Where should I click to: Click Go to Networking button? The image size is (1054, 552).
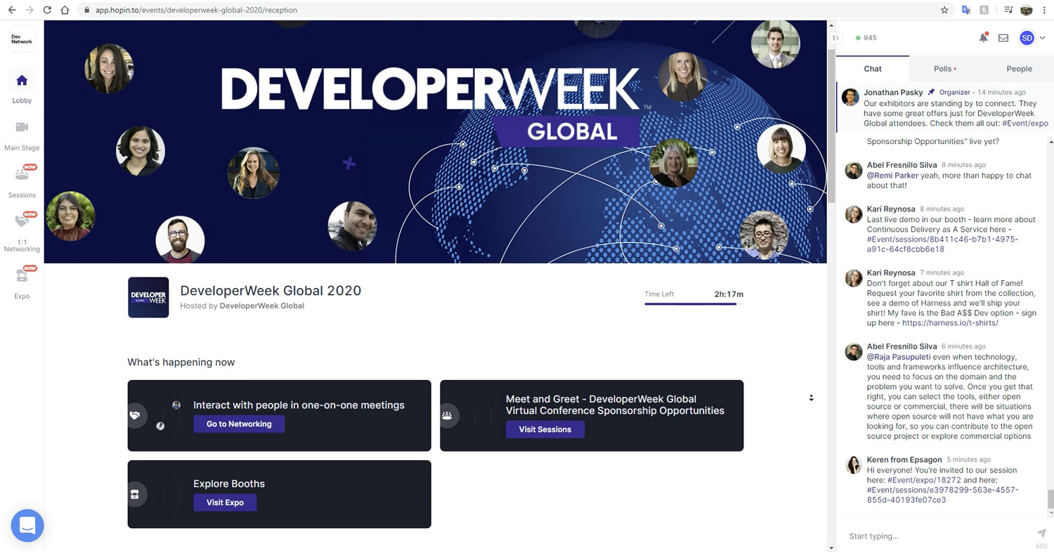click(x=239, y=424)
